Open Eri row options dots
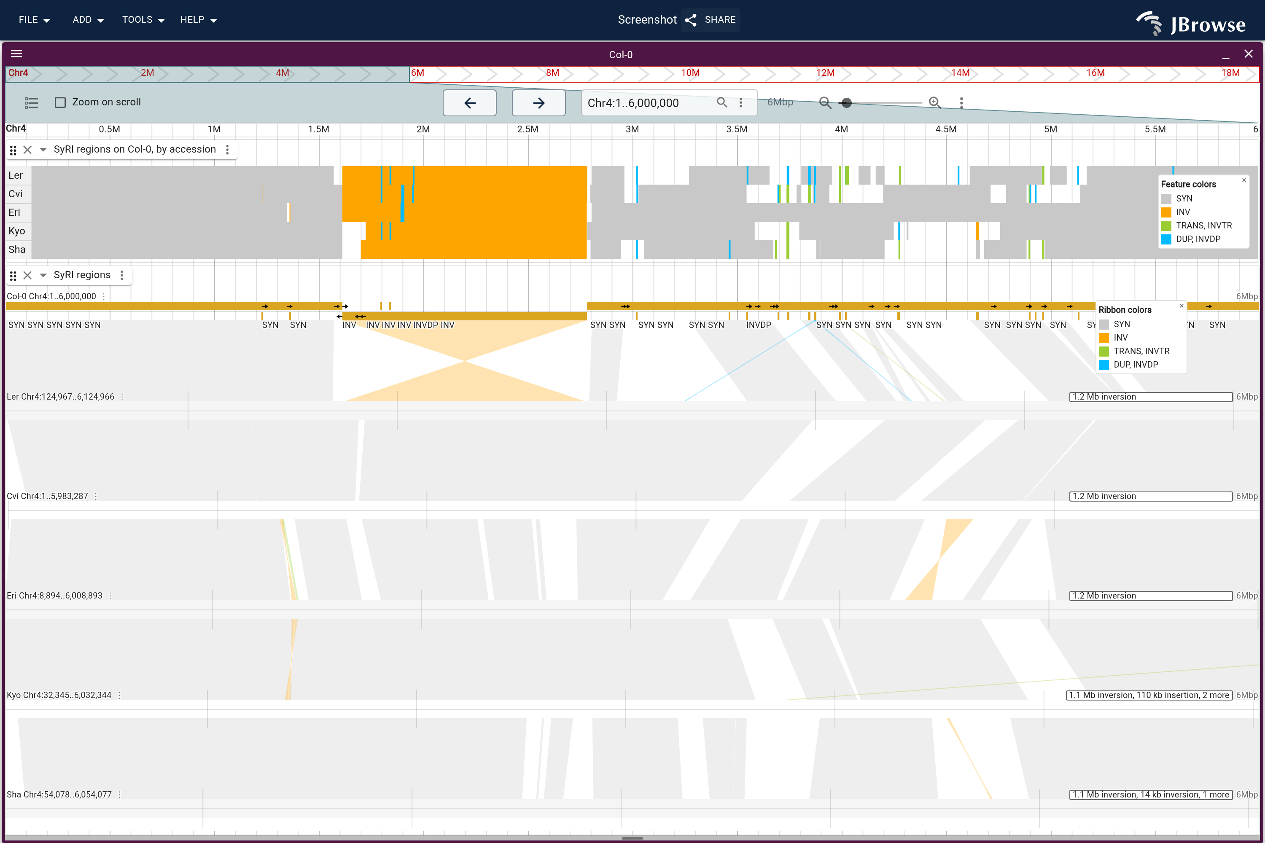Viewport: 1265px width, 843px height. point(110,596)
